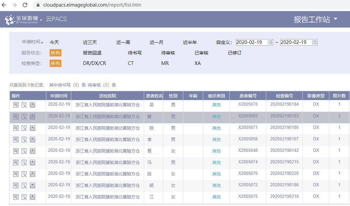Open the view report icon for patient 黄
The image size is (350, 206).
24,116
